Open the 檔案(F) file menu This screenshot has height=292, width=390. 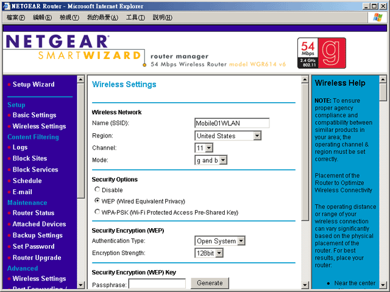point(16,18)
